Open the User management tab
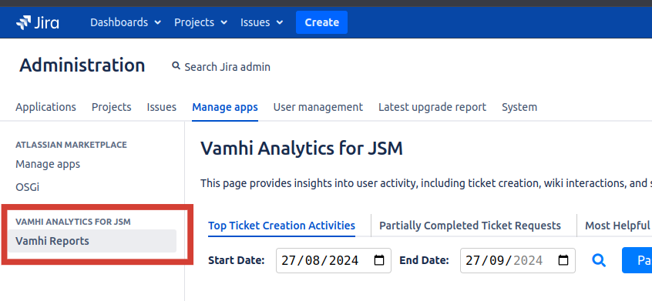Viewport: 652px width, 301px height. point(318,107)
